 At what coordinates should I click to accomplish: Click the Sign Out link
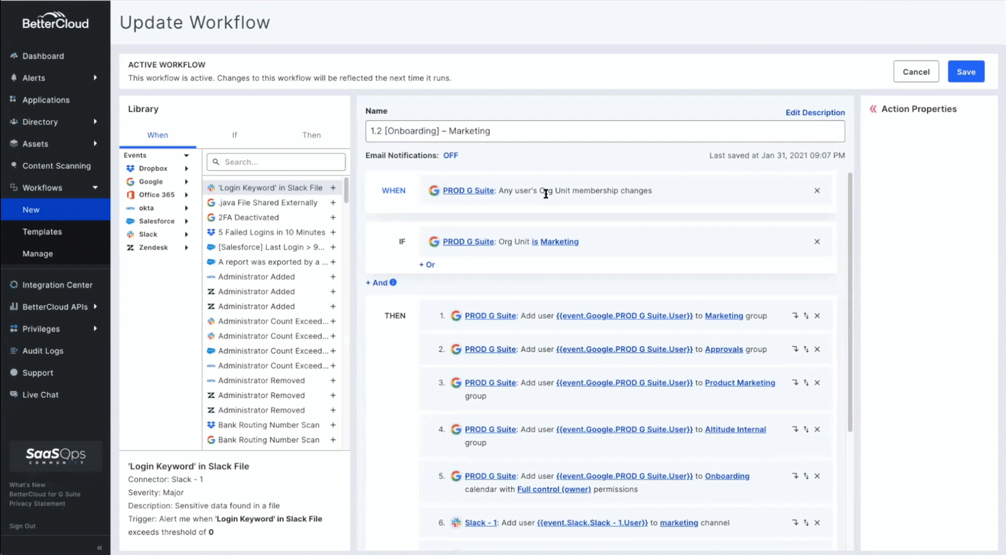click(22, 526)
